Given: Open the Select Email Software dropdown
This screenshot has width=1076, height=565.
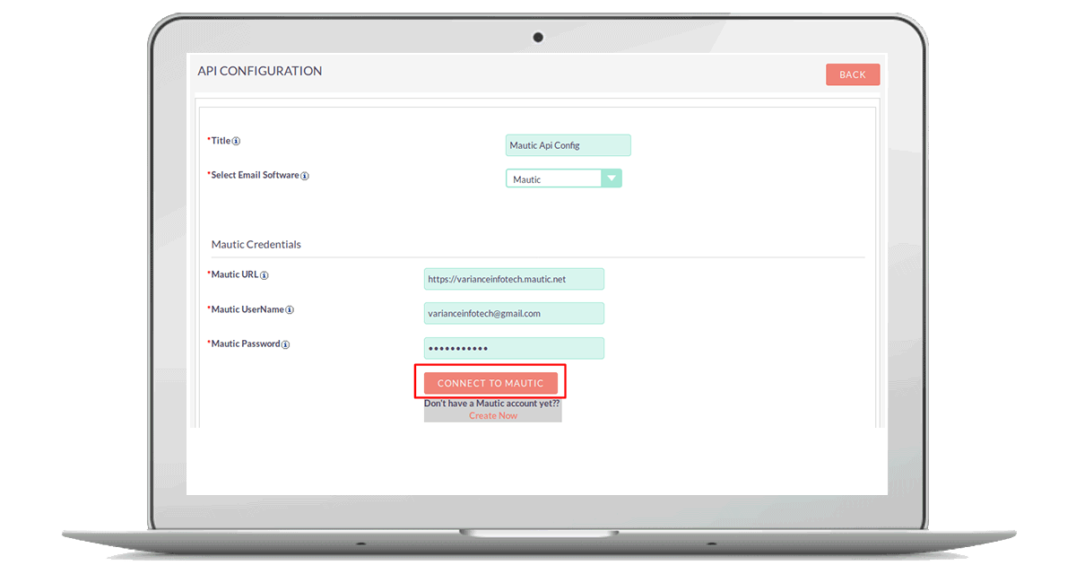Looking at the screenshot, I should click(564, 178).
